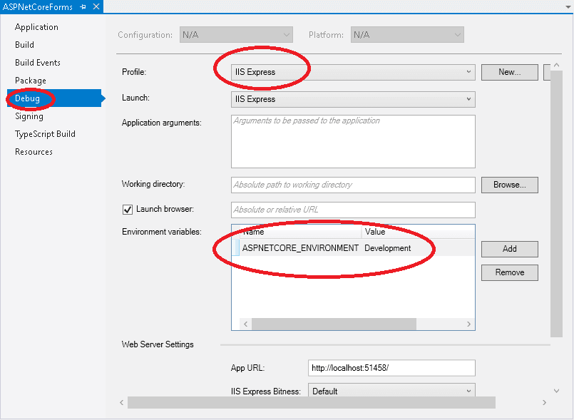Go to the TypeScript Build tab
Image resolution: width=574 pixels, height=420 pixels.
click(45, 134)
